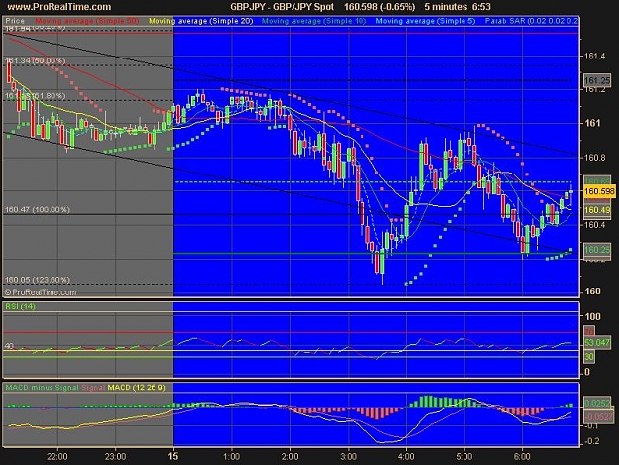The width and height of the screenshot is (619, 465).
Task: Click the 161.34 (50.00%) Fibonacci label
Action: pos(36,60)
